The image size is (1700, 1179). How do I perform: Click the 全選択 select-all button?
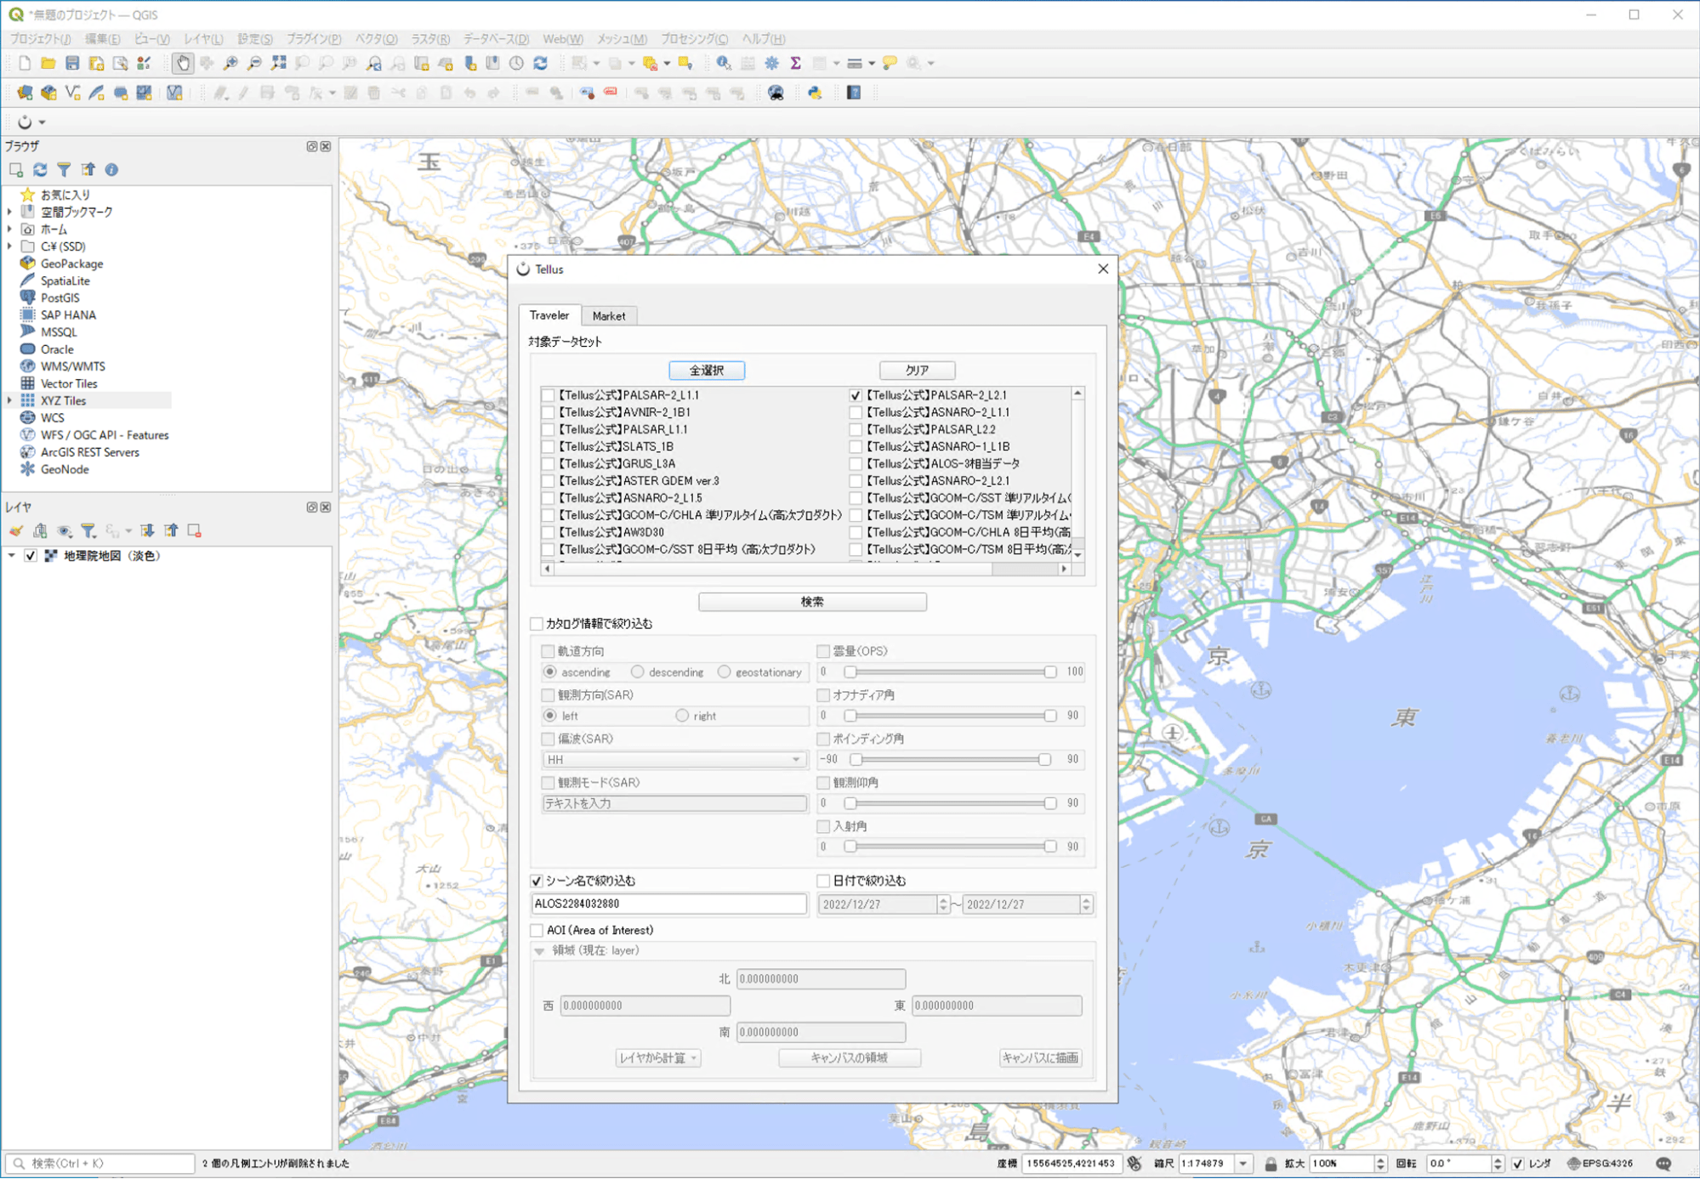click(x=707, y=371)
